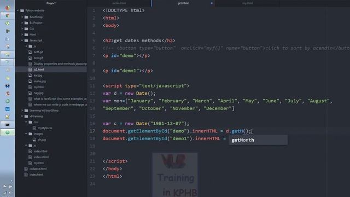The height and width of the screenshot is (197, 350).
Task: Open the Html folder label in tree
Action: (x=33, y=34)
